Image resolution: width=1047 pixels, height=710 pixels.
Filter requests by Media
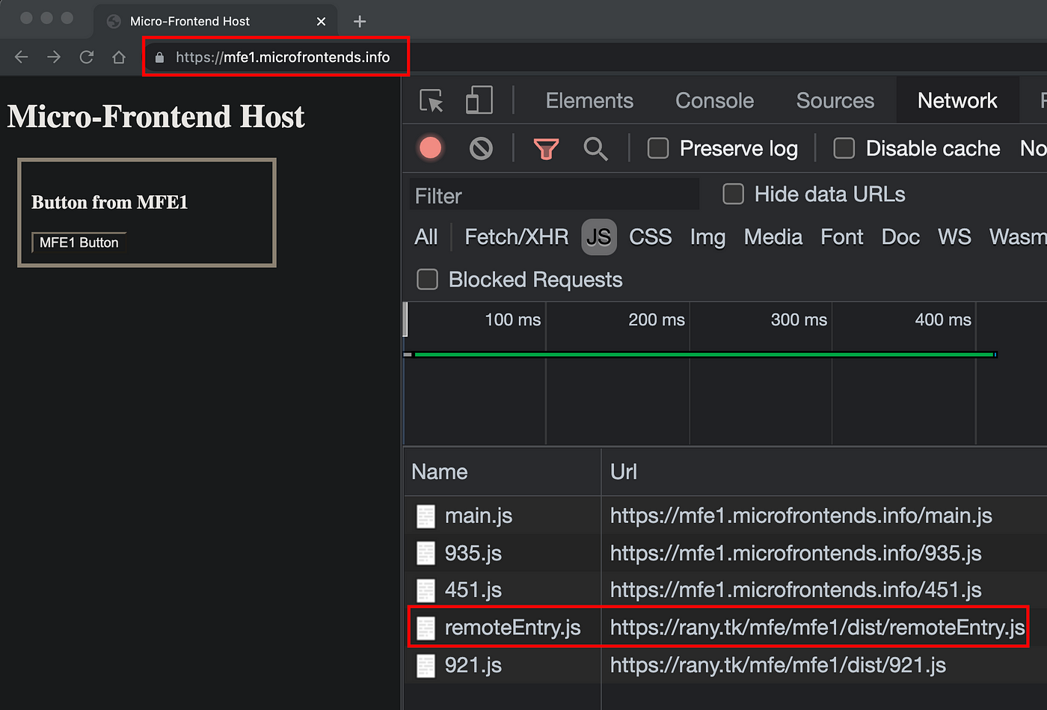click(x=773, y=237)
